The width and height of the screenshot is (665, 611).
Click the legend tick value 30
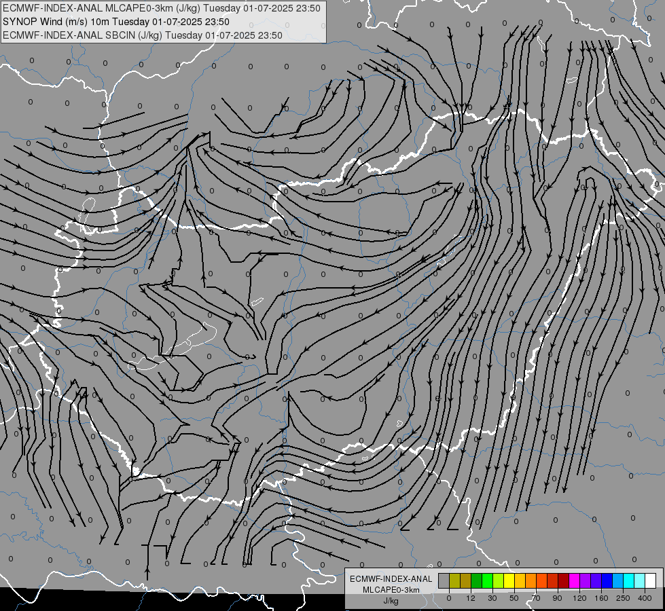(x=492, y=598)
